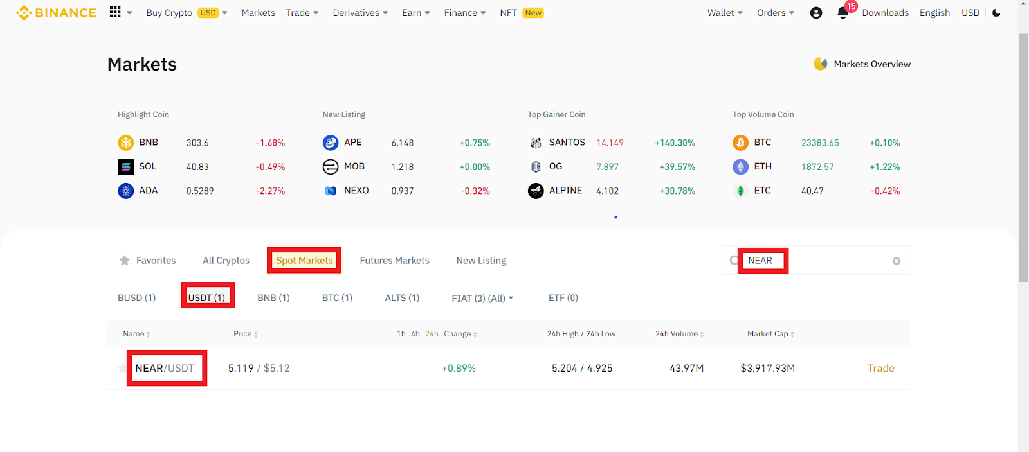Screen dimensions: 1029x452
Task: Click the ETC coin icon
Action: point(740,191)
